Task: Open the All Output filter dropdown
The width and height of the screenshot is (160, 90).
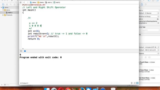Action: pyautogui.click(x=24, y=83)
